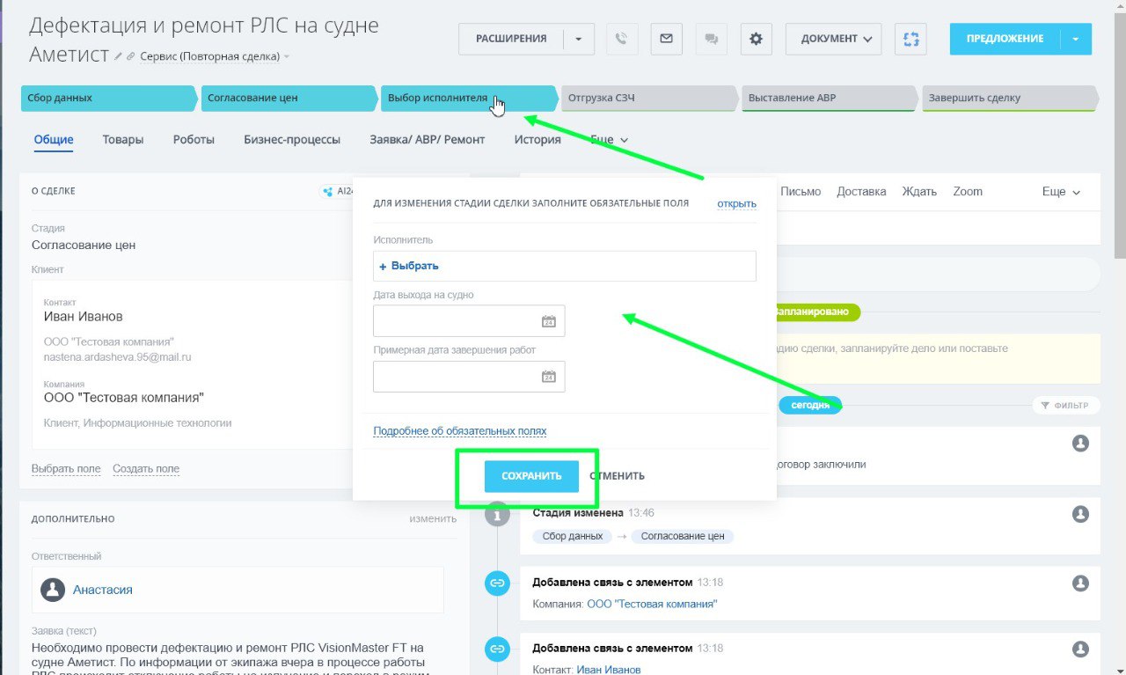Click the avatar of responsible Анастасия
1126x675 pixels.
pyautogui.click(x=54, y=590)
